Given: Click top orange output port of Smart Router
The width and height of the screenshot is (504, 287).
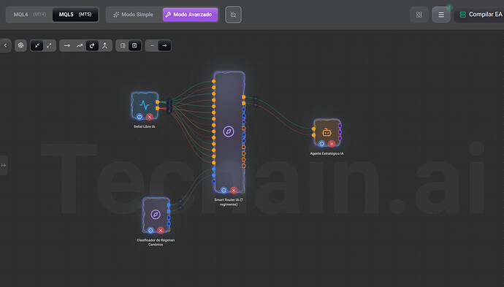Looking at the screenshot, I should click(x=244, y=97).
